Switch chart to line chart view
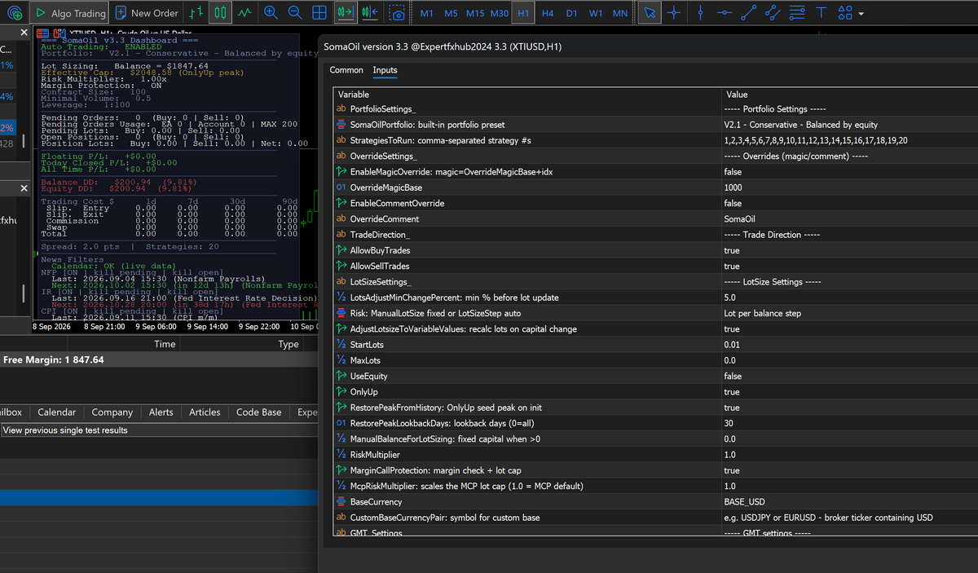Viewport: 978px width, 573px height. tap(244, 13)
